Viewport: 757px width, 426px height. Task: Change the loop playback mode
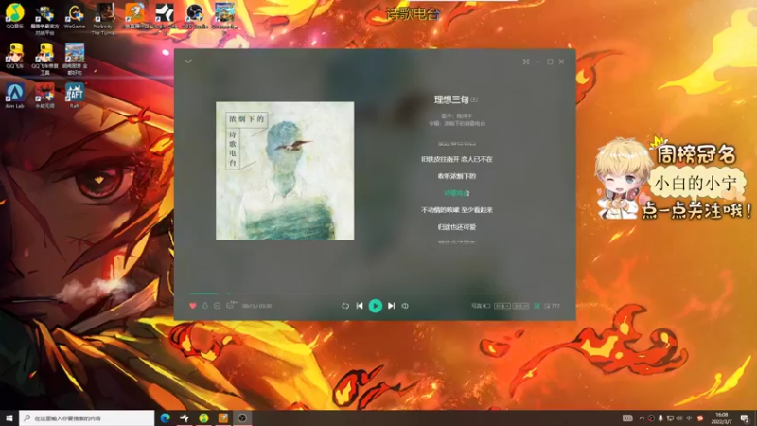[x=345, y=306]
